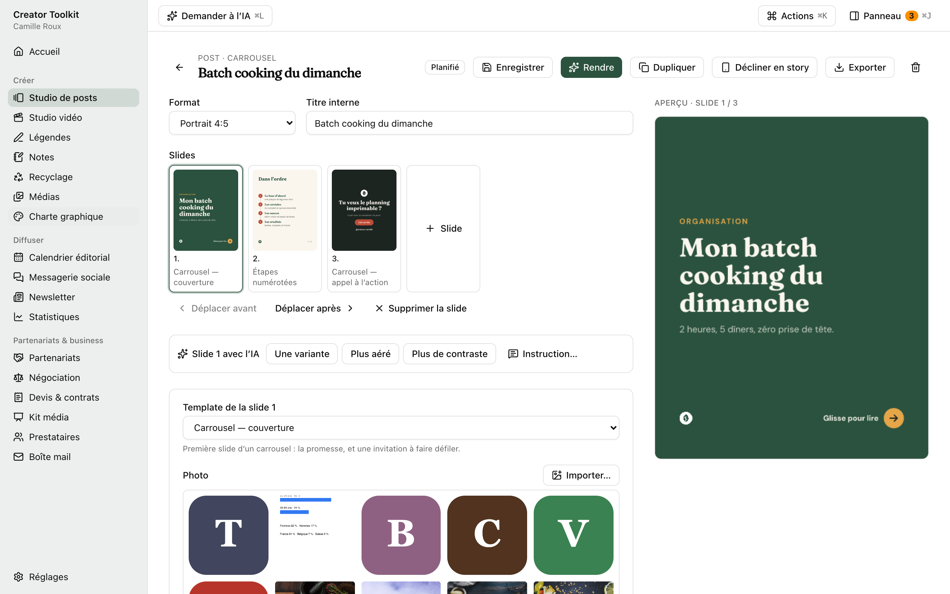Open the Négociation scales icon item

click(18, 378)
